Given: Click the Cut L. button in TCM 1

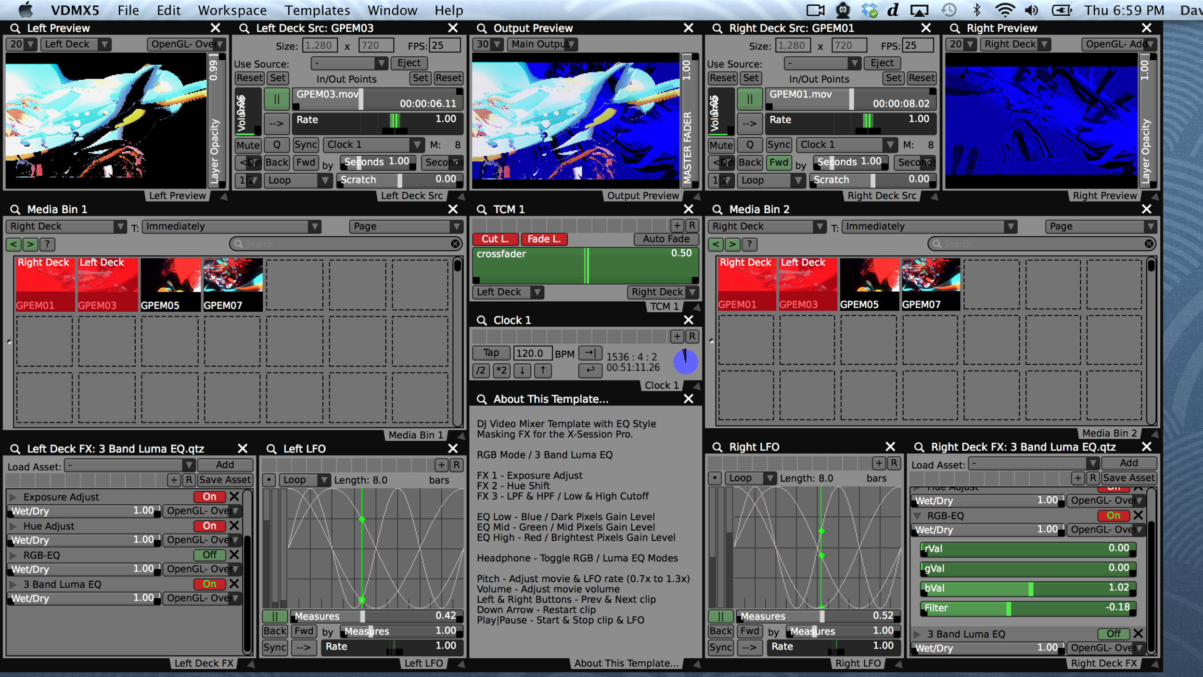Looking at the screenshot, I should 495,239.
